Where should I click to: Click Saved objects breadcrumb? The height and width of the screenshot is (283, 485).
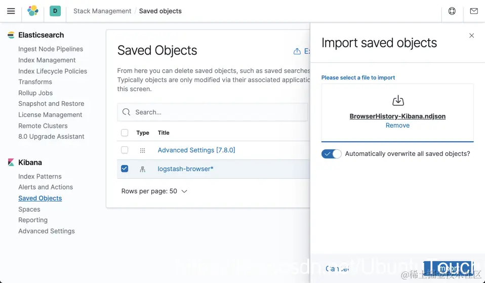tap(160, 11)
